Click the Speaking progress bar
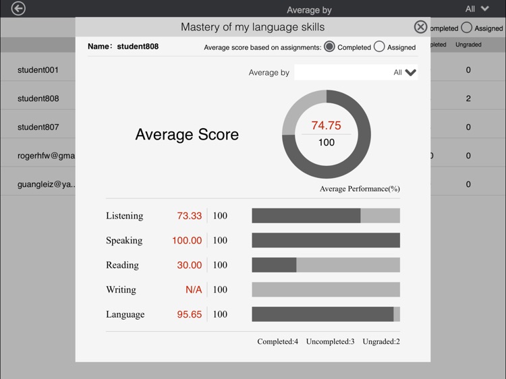The height and width of the screenshot is (379, 506). [326, 240]
